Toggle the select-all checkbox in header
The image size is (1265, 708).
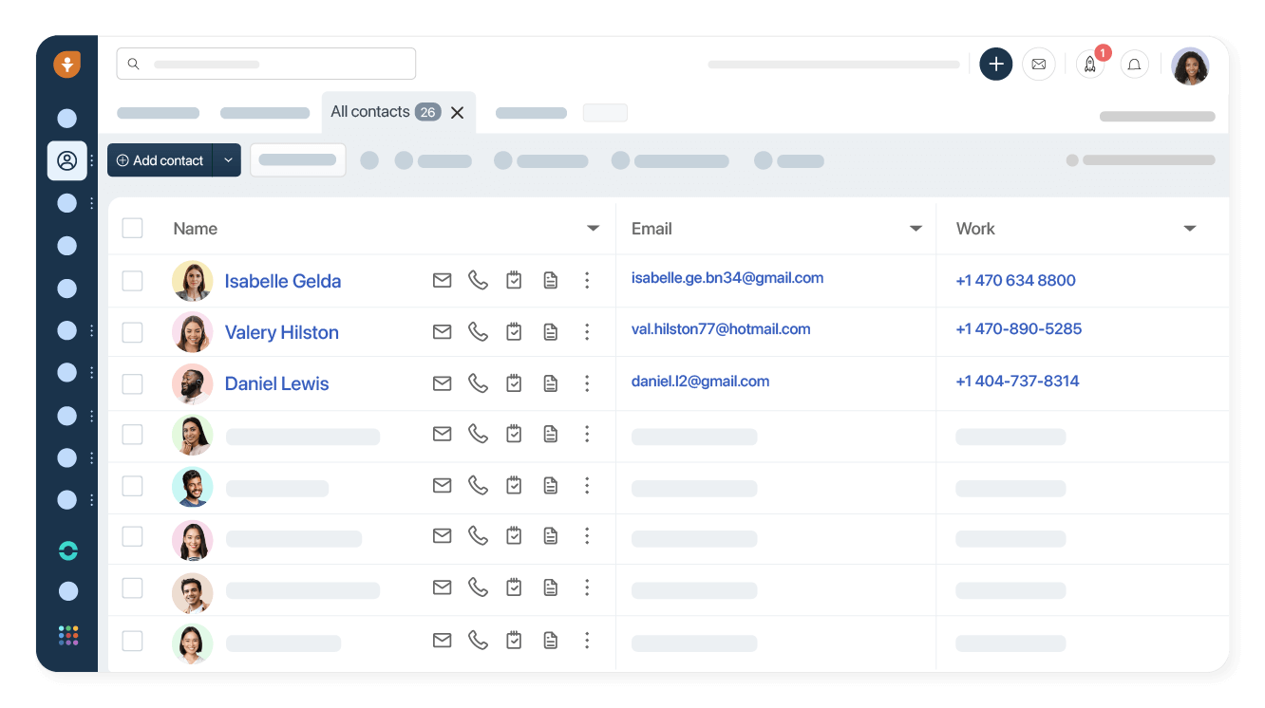pos(133,228)
